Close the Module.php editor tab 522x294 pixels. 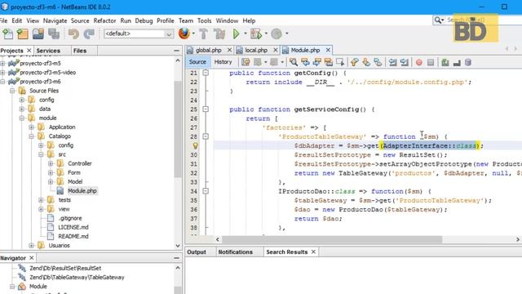click(328, 50)
